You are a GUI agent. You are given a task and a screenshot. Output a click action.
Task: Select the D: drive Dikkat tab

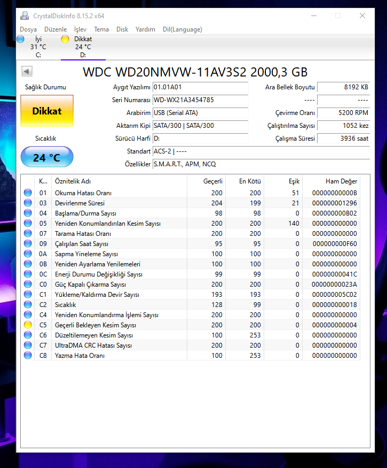(x=83, y=47)
